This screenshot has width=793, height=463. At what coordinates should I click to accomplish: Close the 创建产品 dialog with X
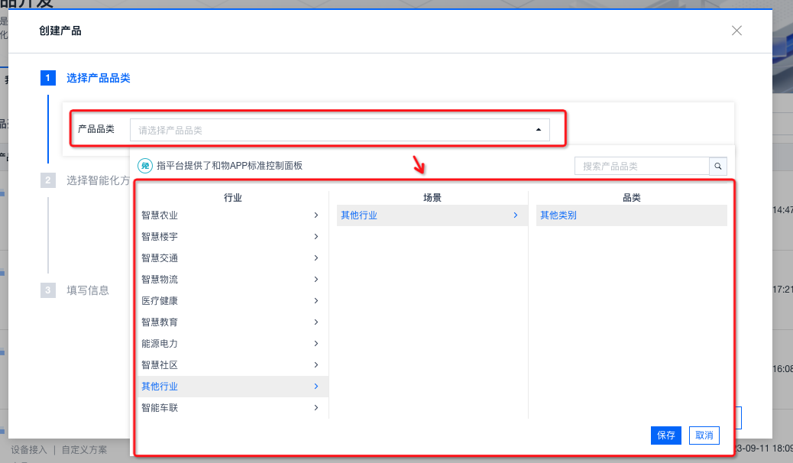coord(736,31)
